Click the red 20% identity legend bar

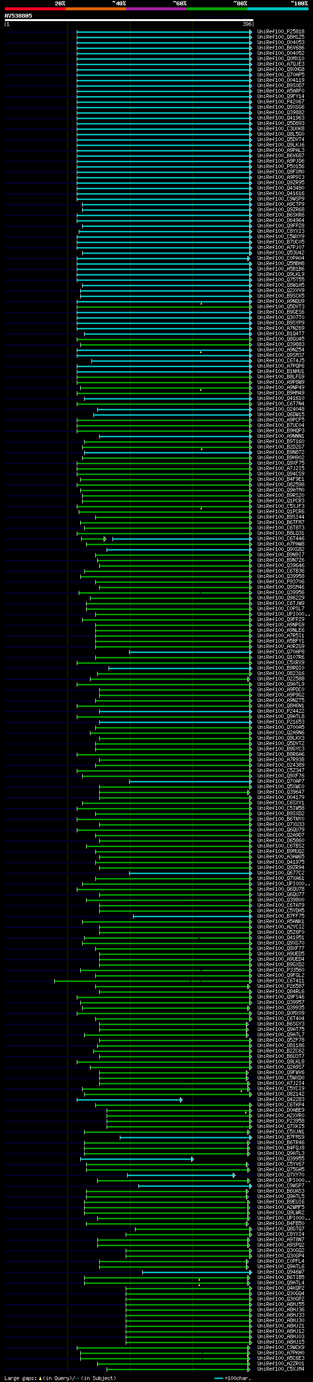(x=35, y=9)
